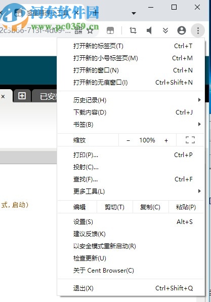Open the extension icon beside the address bar
This screenshot has width=211, height=302.
(x=110, y=30)
